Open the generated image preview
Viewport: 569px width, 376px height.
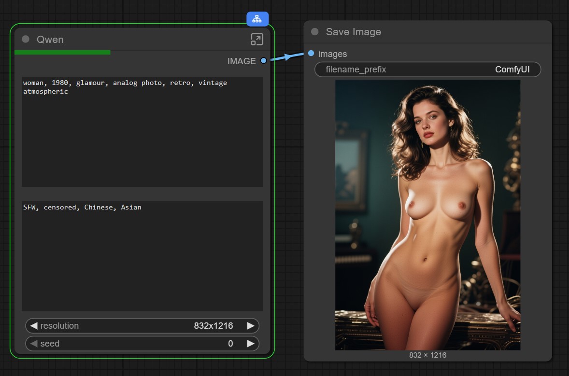[x=427, y=215]
